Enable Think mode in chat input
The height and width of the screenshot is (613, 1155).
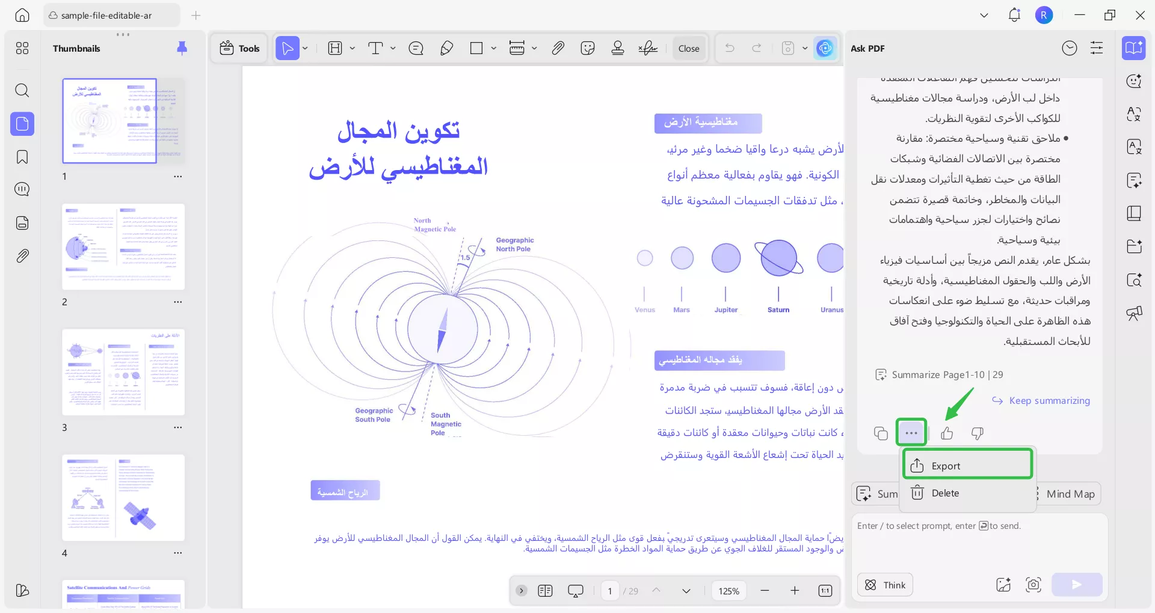click(884, 584)
